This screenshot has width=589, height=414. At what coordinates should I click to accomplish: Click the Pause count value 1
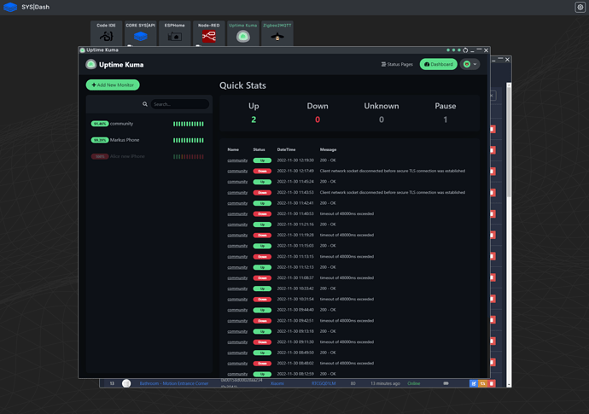pyautogui.click(x=445, y=120)
